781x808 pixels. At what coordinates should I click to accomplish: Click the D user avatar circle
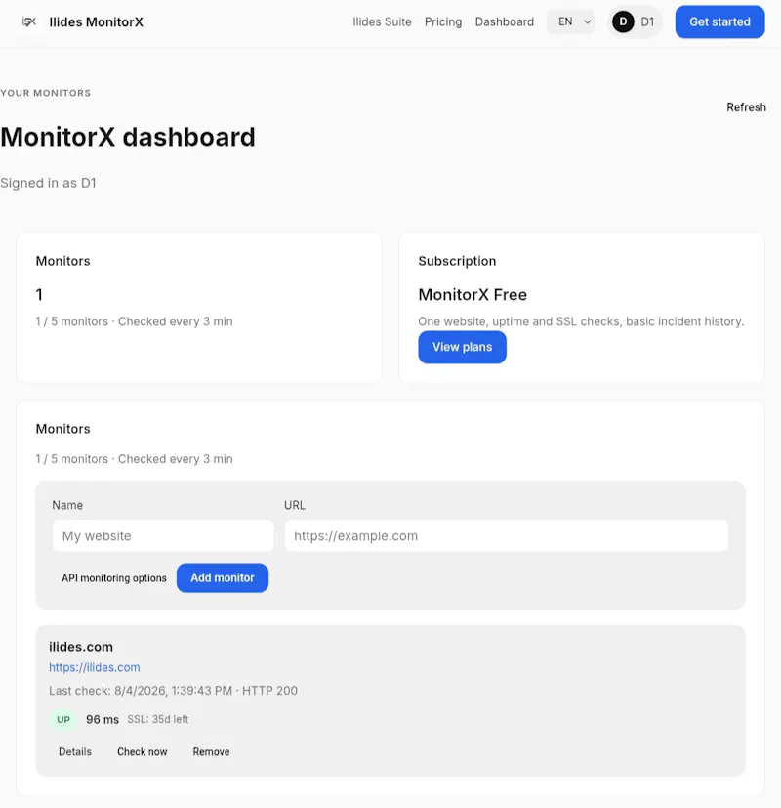623,21
